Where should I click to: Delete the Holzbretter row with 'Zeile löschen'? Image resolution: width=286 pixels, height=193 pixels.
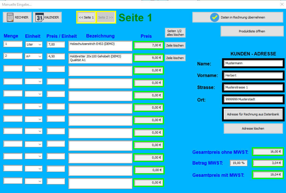pyautogui.click(x=175, y=58)
